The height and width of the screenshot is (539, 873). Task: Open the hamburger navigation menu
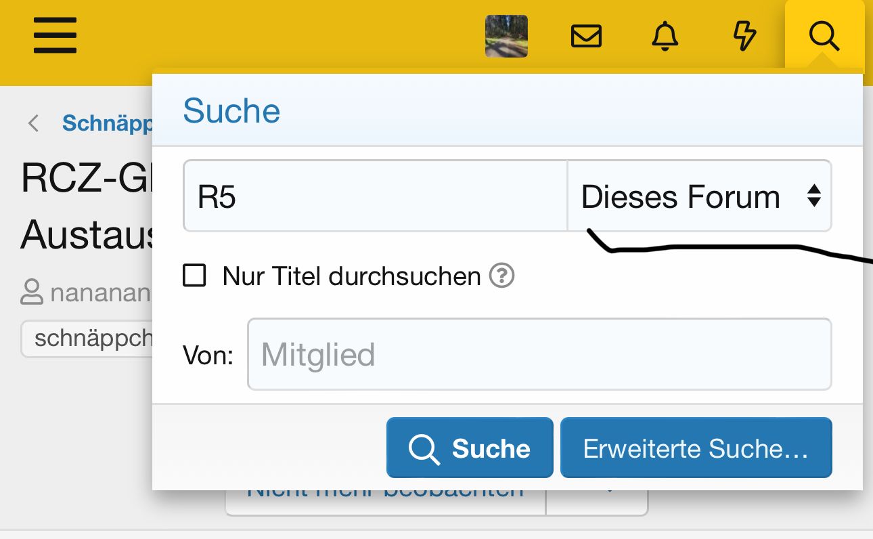[x=55, y=35]
